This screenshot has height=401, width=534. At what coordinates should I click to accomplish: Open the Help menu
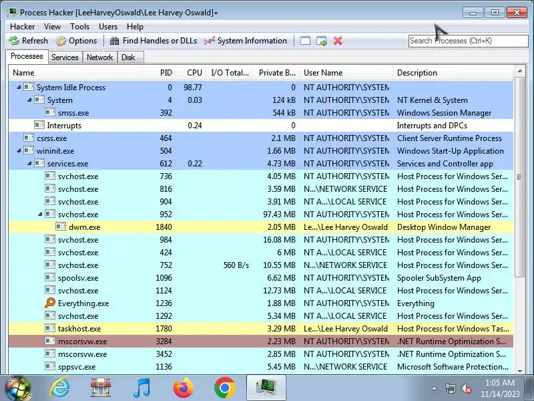(x=135, y=27)
